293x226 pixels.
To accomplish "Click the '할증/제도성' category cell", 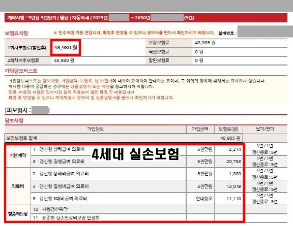I will point(18,214).
